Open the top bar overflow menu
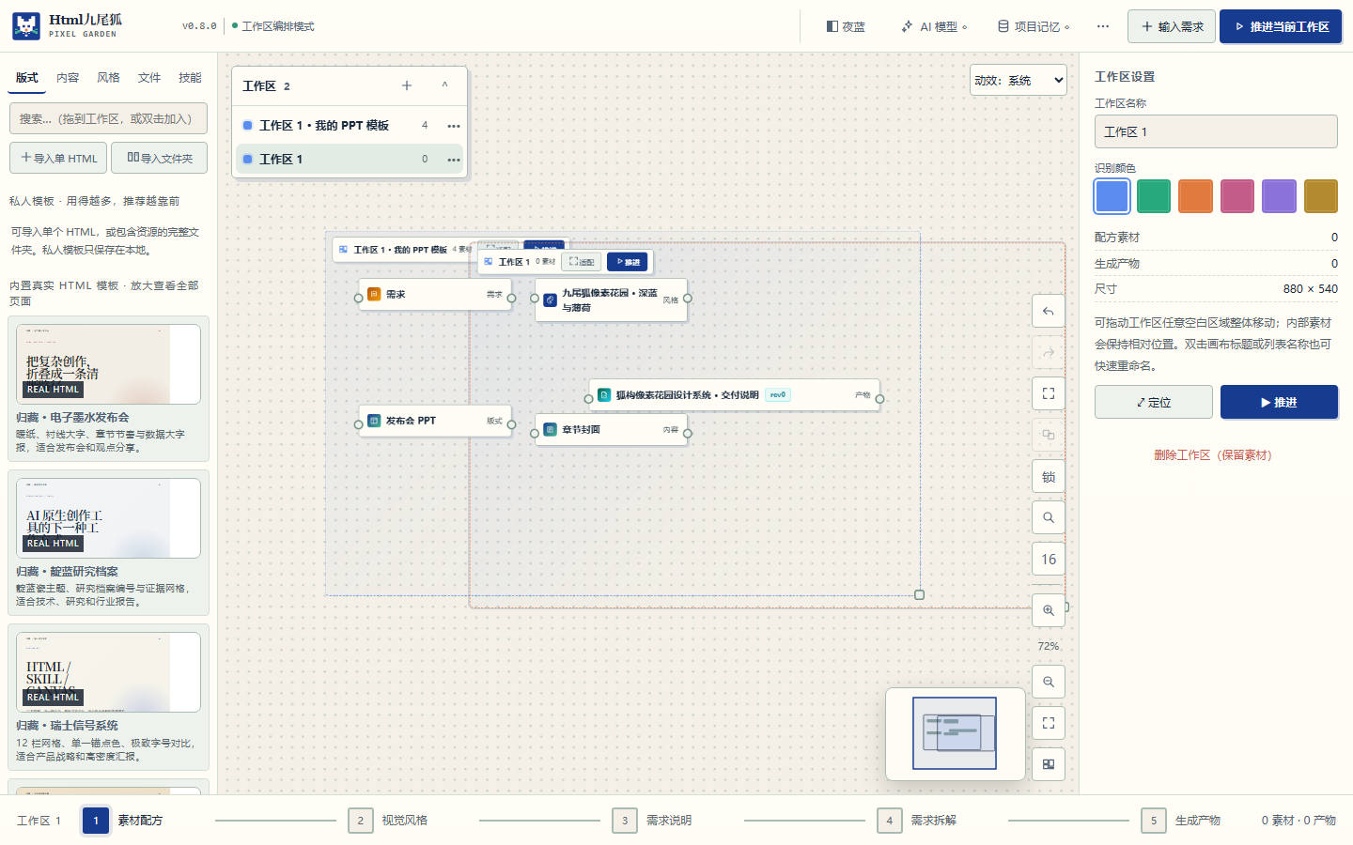 click(x=1103, y=26)
